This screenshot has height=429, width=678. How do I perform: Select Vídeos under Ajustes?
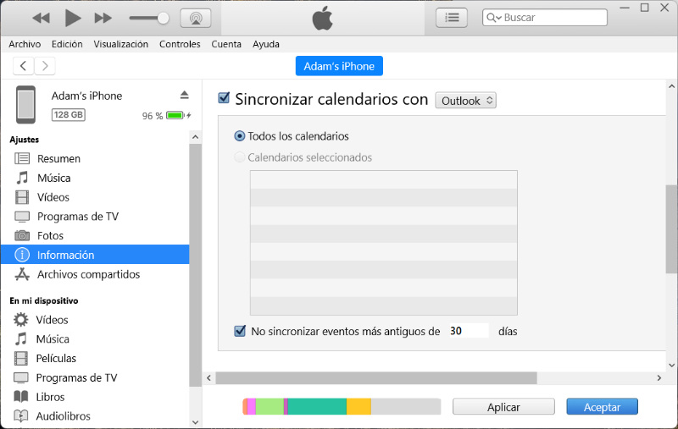coord(95,197)
